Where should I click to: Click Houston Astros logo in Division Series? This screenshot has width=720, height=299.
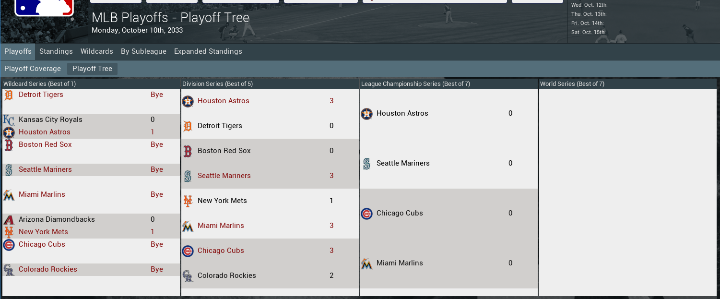click(188, 101)
